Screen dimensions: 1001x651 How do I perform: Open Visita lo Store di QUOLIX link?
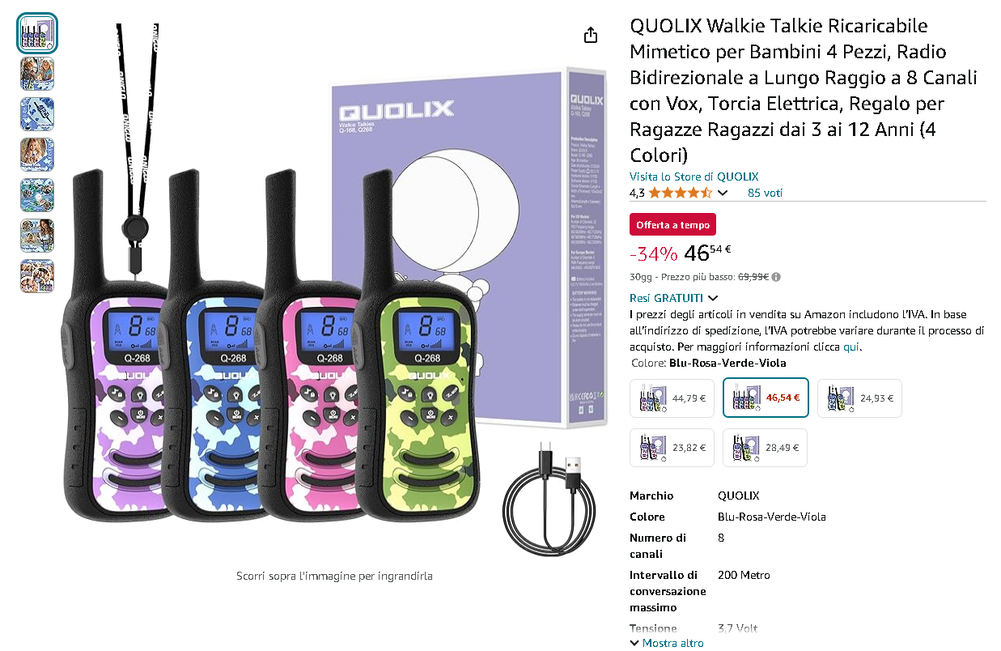pos(694,177)
